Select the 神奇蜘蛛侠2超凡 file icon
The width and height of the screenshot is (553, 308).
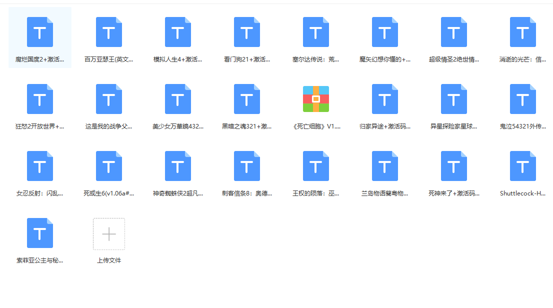click(178, 166)
